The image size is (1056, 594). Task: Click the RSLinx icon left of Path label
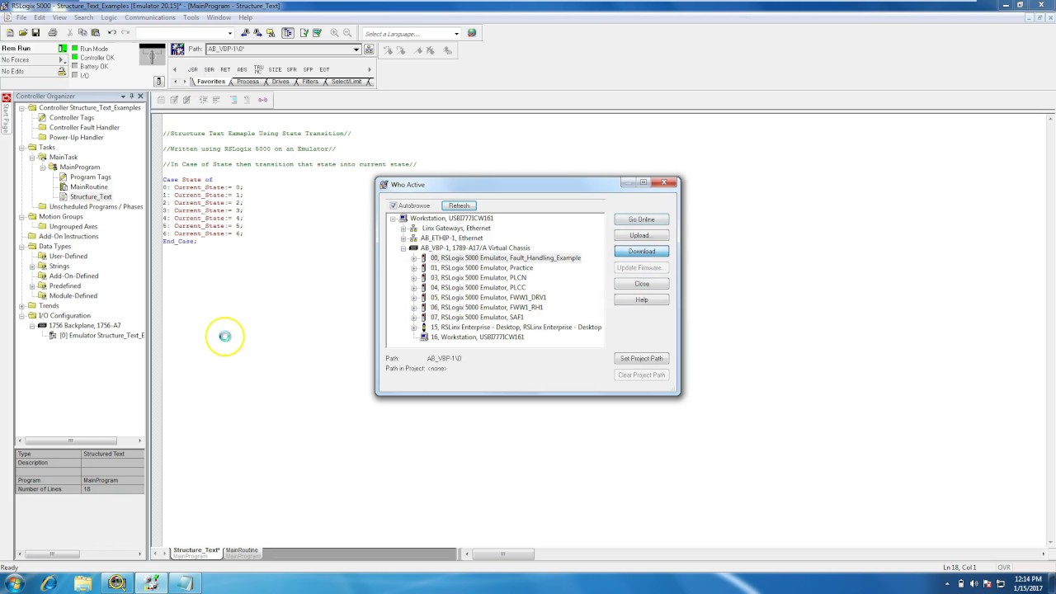click(x=177, y=49)
